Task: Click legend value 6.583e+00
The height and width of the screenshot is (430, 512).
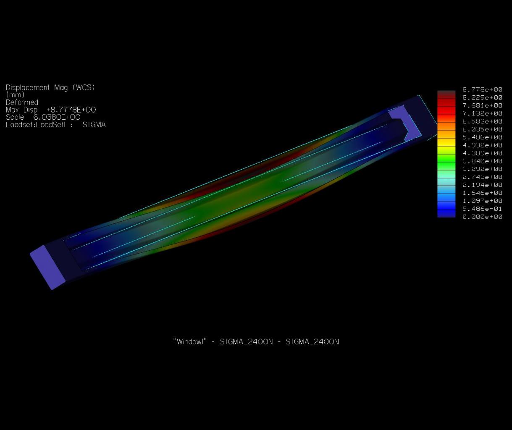Action: (482, 121)
